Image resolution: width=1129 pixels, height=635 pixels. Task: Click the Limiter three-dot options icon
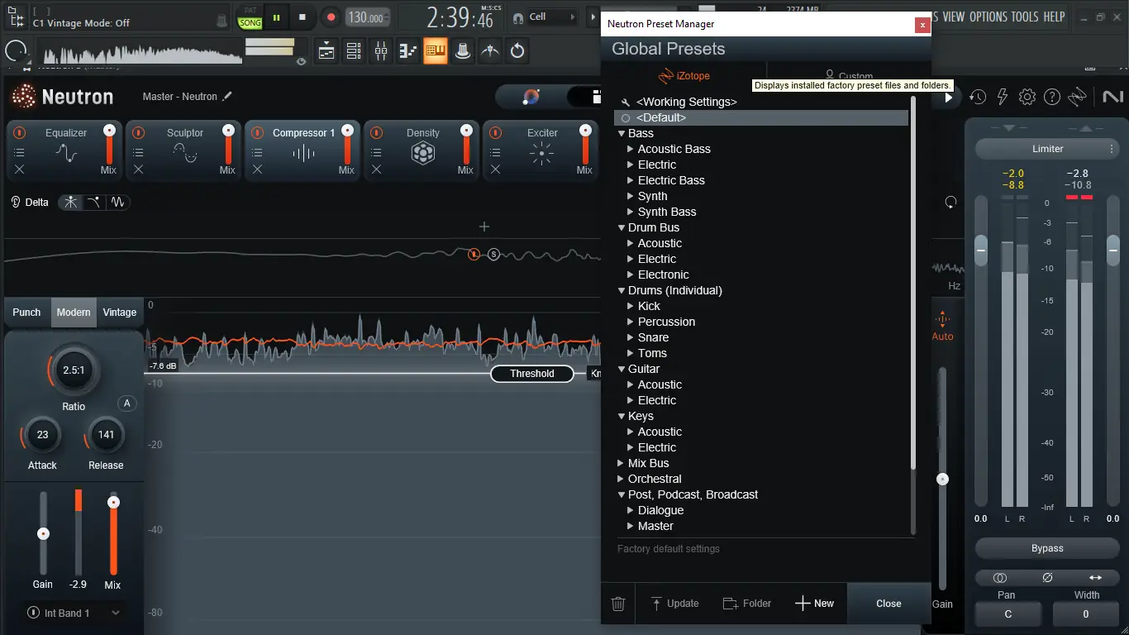tap(1112, 149)
